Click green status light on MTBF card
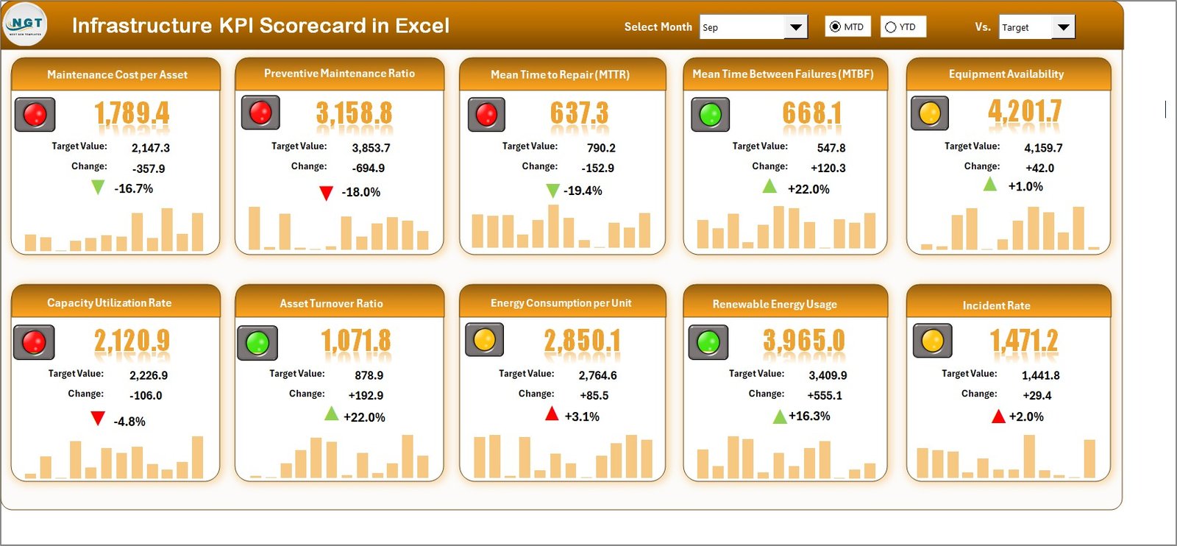Image resolution: width=1177 pixels, height=546 pixels. 710,115
